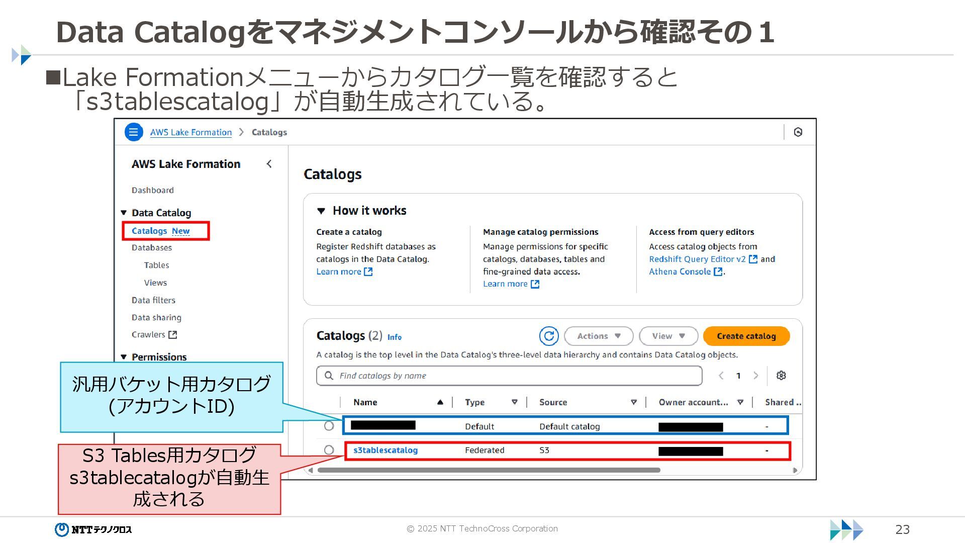The width and height of the screenshot is (965, 543).
Task: Open the hamburger navigation menu icon
Action: tap(134, 132)
